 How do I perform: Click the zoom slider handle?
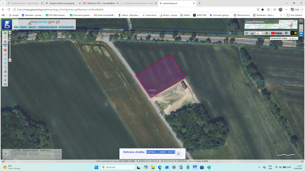pos(10,38)
